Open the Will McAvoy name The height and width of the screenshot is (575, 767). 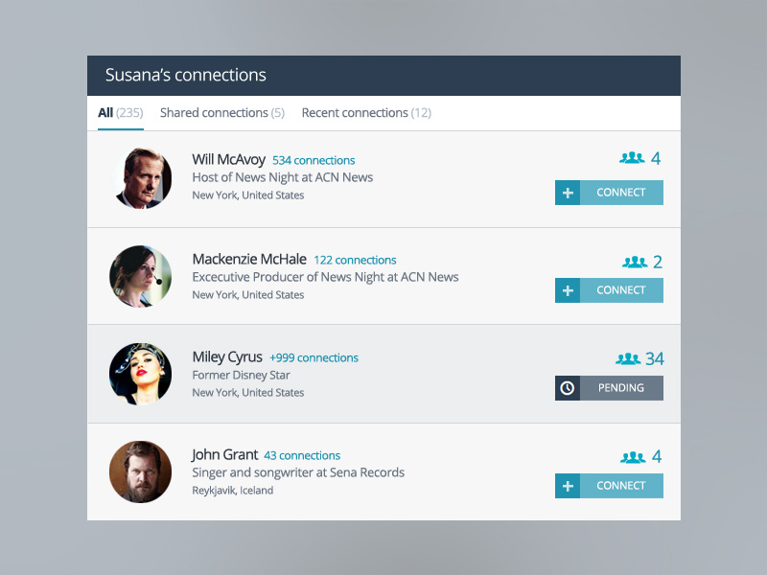click(228, 159)
